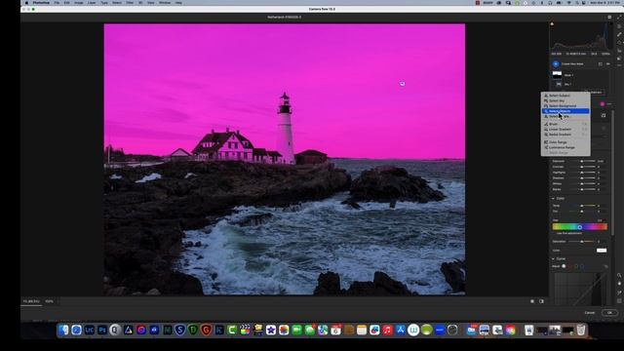Open Trash in the Dock
The image size is (624, 351).
click(x=581, y=330)
